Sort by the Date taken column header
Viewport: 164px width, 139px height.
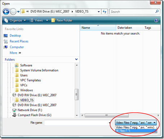coord(129,28)
